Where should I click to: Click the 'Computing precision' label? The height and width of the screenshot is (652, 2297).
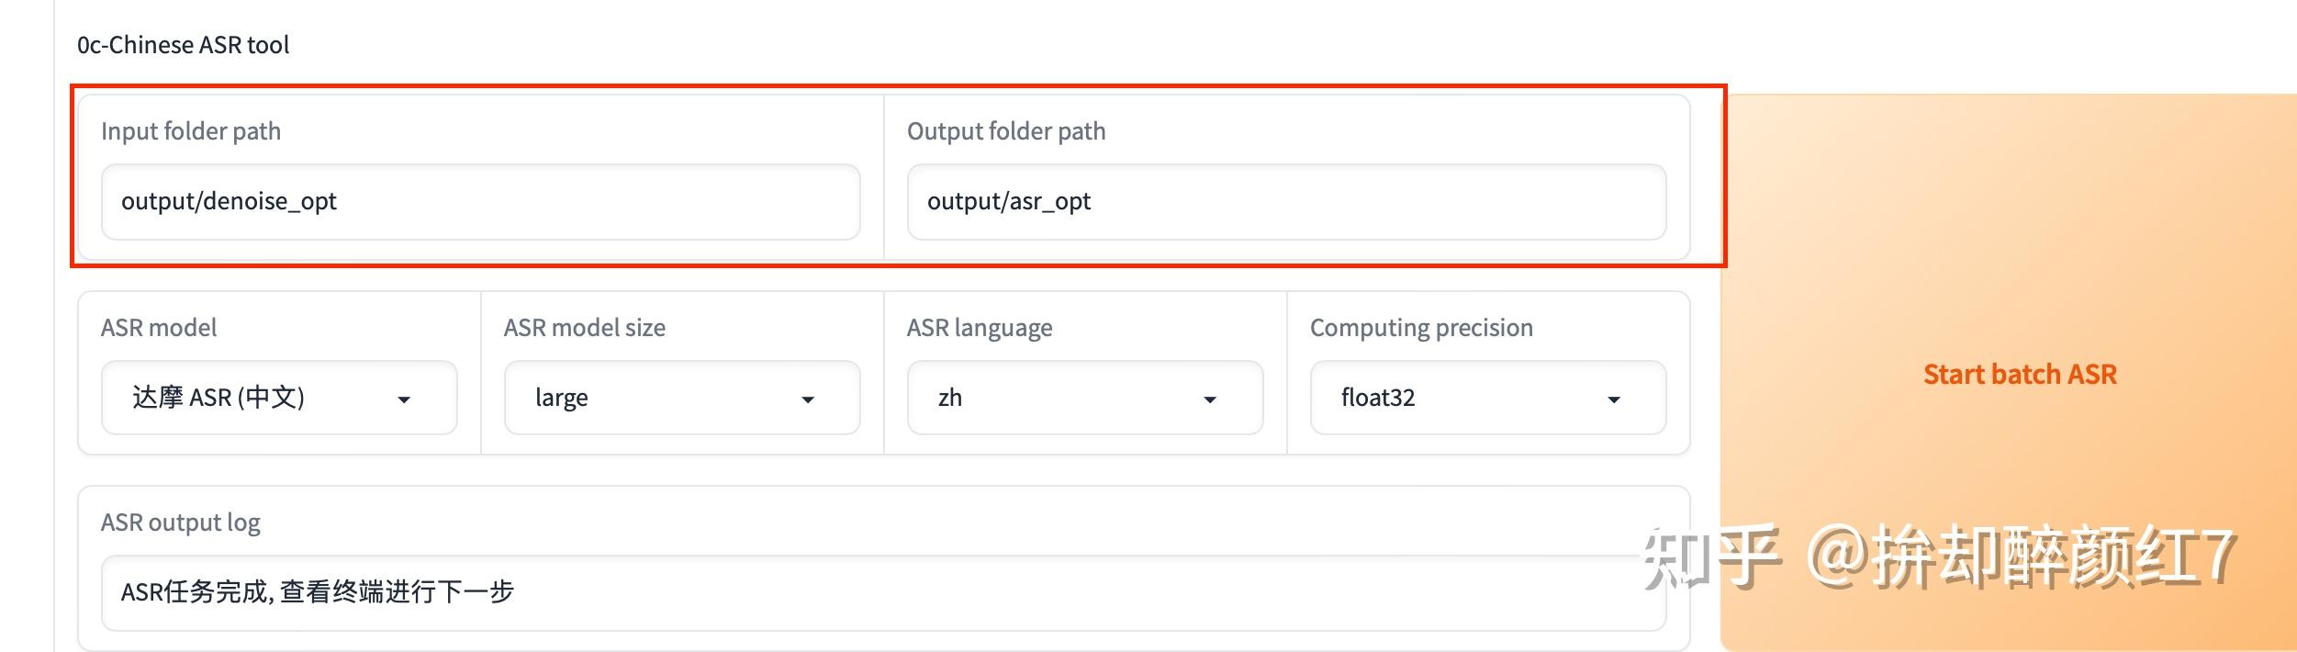(x=1421, y=328)
